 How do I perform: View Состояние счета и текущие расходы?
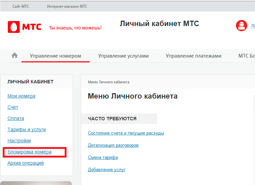coord(126,133)
